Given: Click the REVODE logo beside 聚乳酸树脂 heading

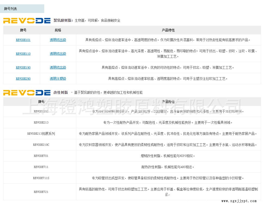Looking at the screenshot, I should click(x=27, y=20).
